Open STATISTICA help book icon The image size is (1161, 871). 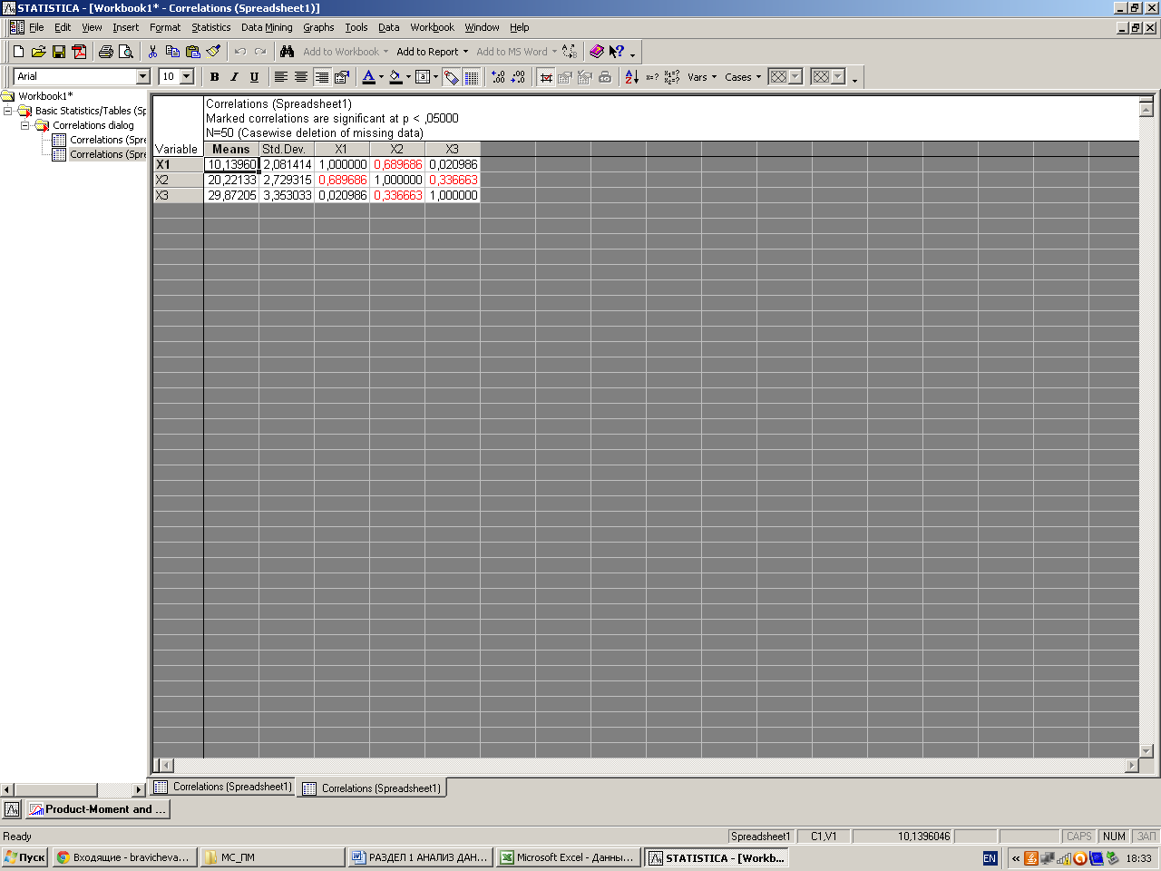(x=596, y=52)
